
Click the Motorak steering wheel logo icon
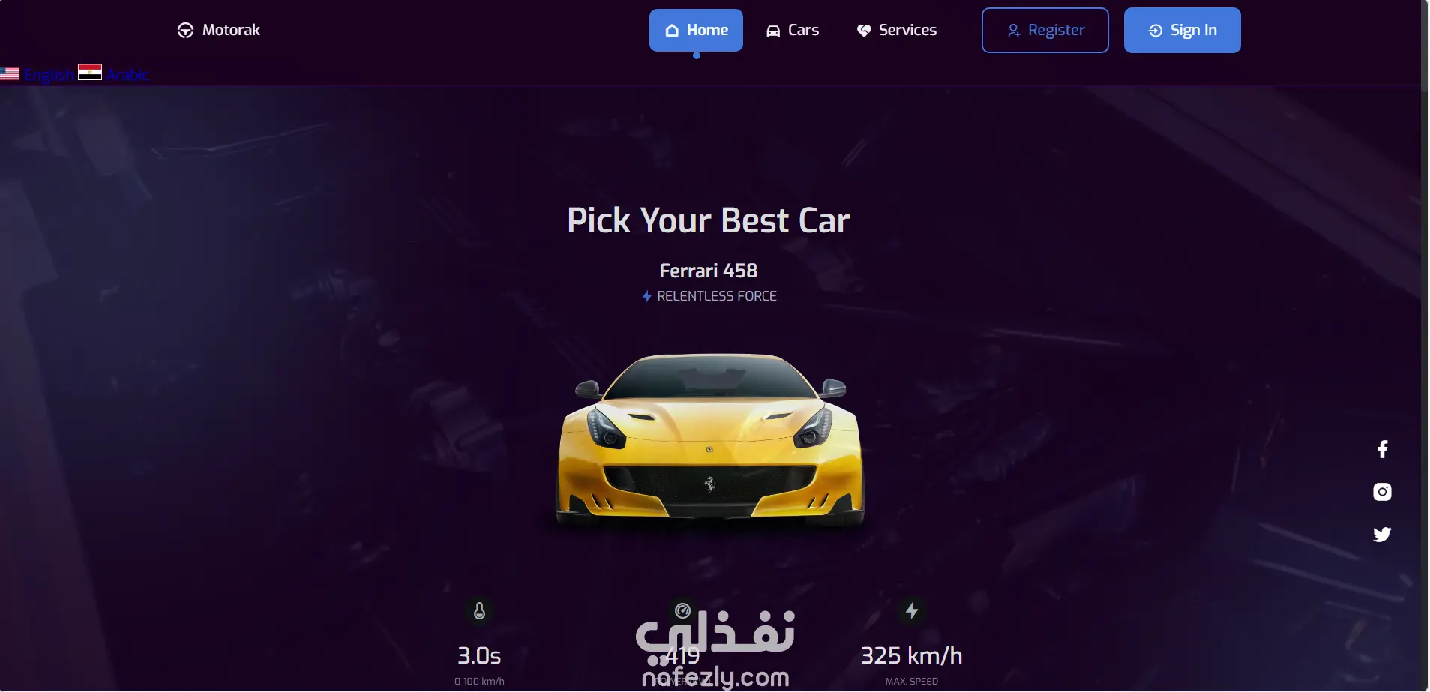[185, 31]
